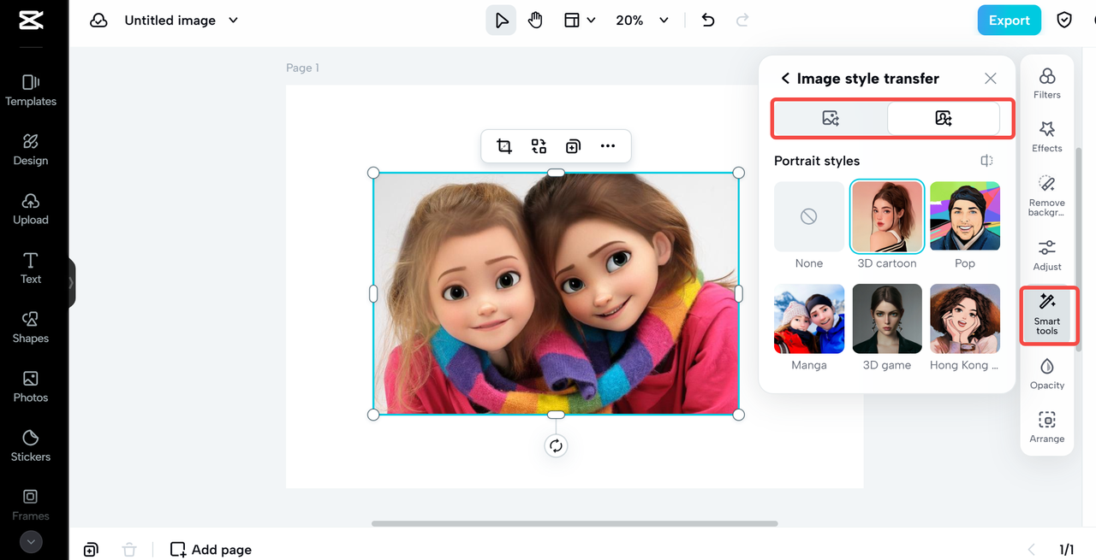Image resolution: width=1096 pixels, height=560 pixels.
Task: Open the Photos panel
Action: [31, 386]
